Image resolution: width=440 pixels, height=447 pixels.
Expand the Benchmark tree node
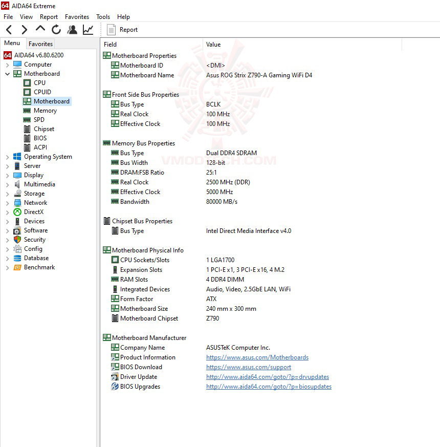click(x=7, y=268)
